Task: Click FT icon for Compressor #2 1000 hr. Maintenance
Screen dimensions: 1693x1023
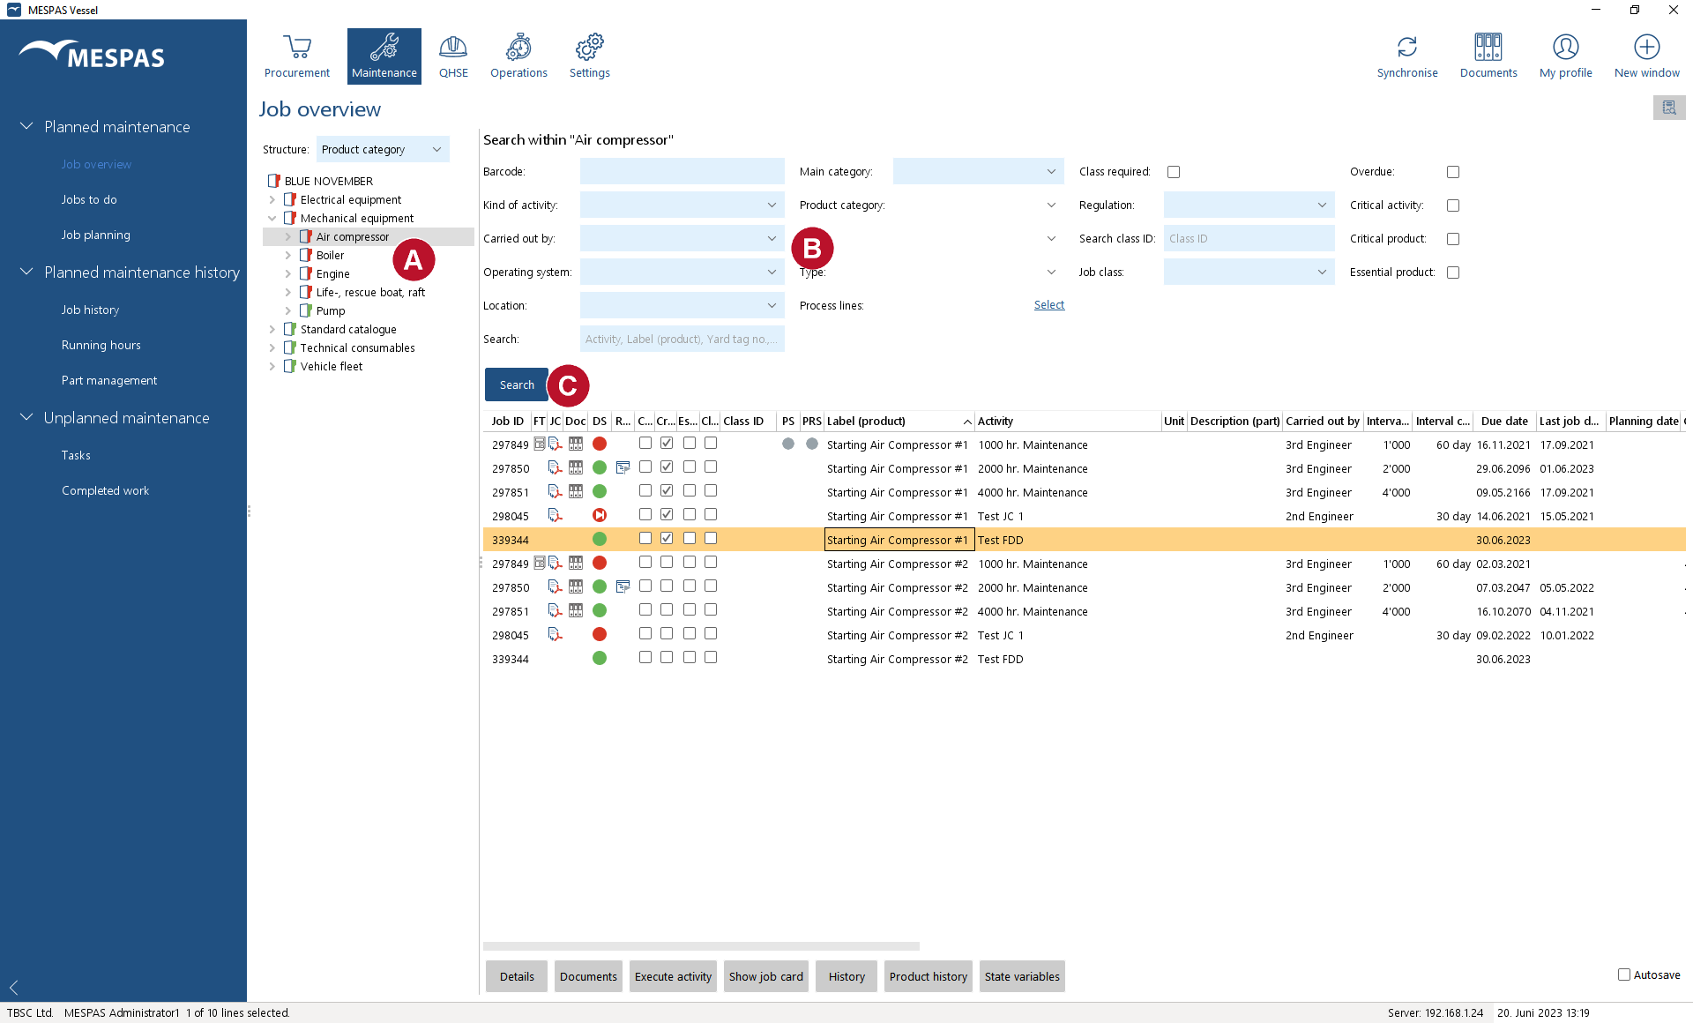Action: coord(539,563)
